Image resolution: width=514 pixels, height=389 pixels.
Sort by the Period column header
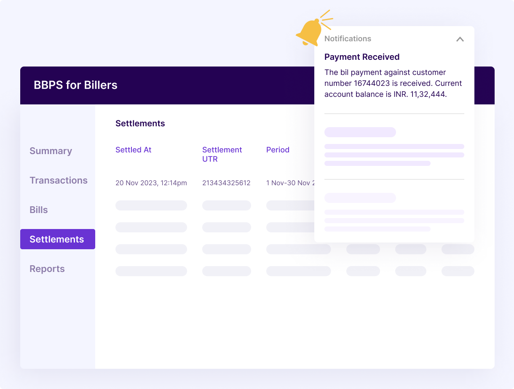pyautogui.click(x=278, y=150)
